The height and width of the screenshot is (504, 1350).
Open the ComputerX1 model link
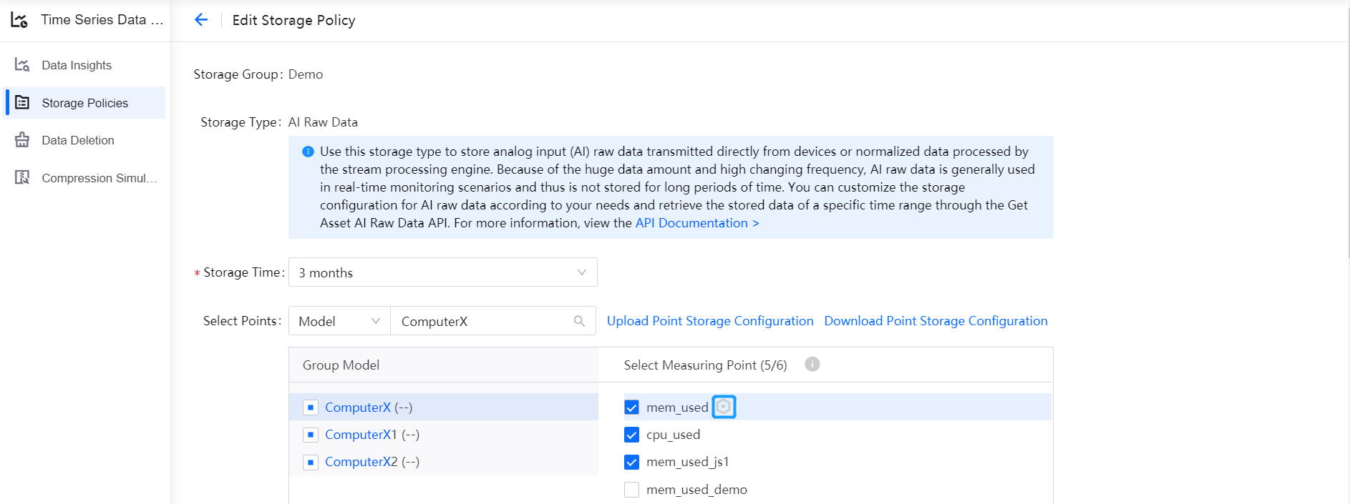pos(361,435)
